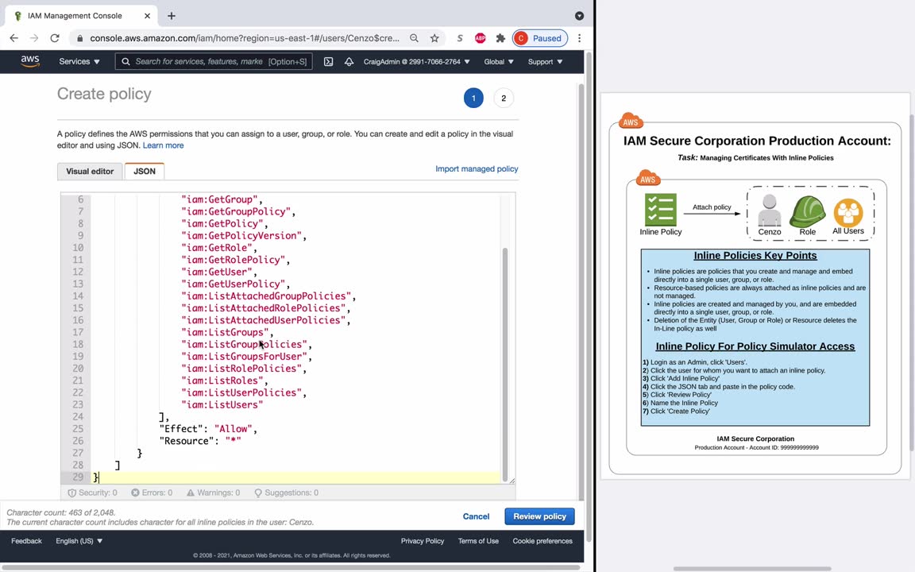Bookmark this page with star icon
The width and height of the screenshot is (915, 572).
click(x=434, y=38)
